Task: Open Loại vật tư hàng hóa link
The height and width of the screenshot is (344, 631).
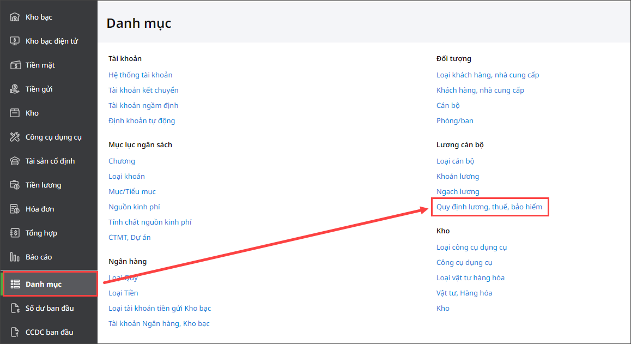Action: point(470,278)
